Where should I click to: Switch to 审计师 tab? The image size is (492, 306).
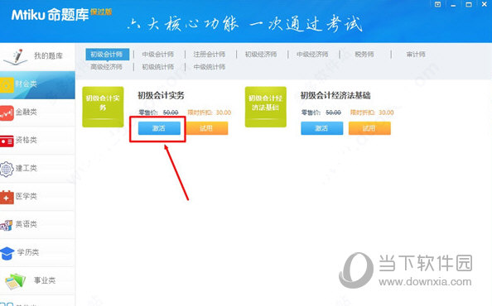click(416, 55)
